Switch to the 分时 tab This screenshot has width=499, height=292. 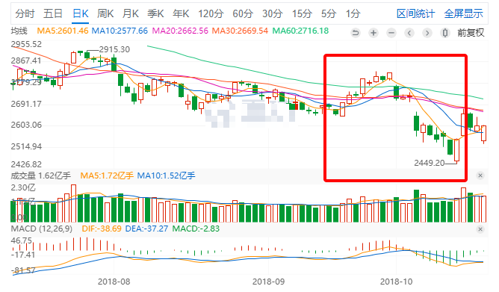coord(25,13)
